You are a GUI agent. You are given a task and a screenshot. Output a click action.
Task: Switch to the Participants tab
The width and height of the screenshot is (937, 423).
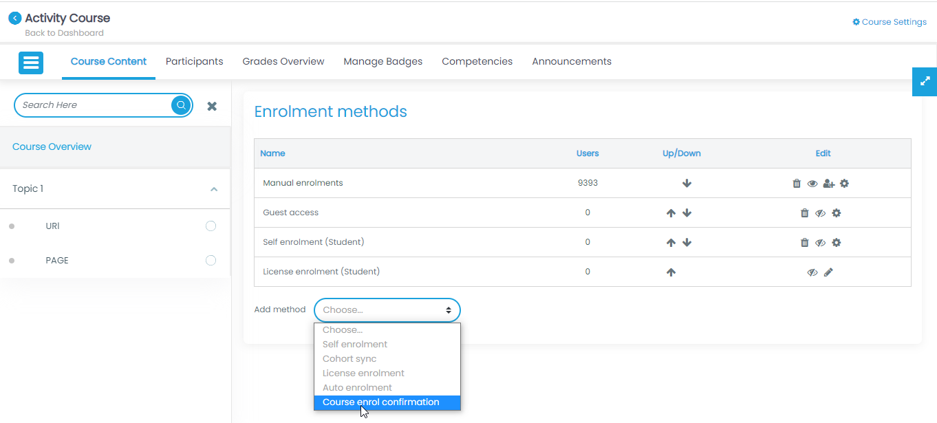point(194,61)
